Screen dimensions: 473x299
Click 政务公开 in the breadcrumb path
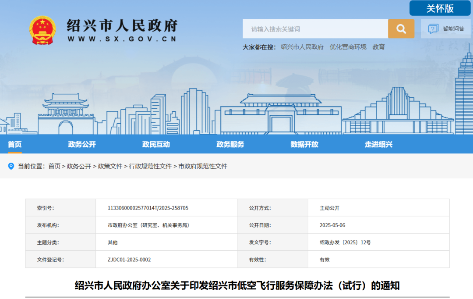[x=79, y=166]
